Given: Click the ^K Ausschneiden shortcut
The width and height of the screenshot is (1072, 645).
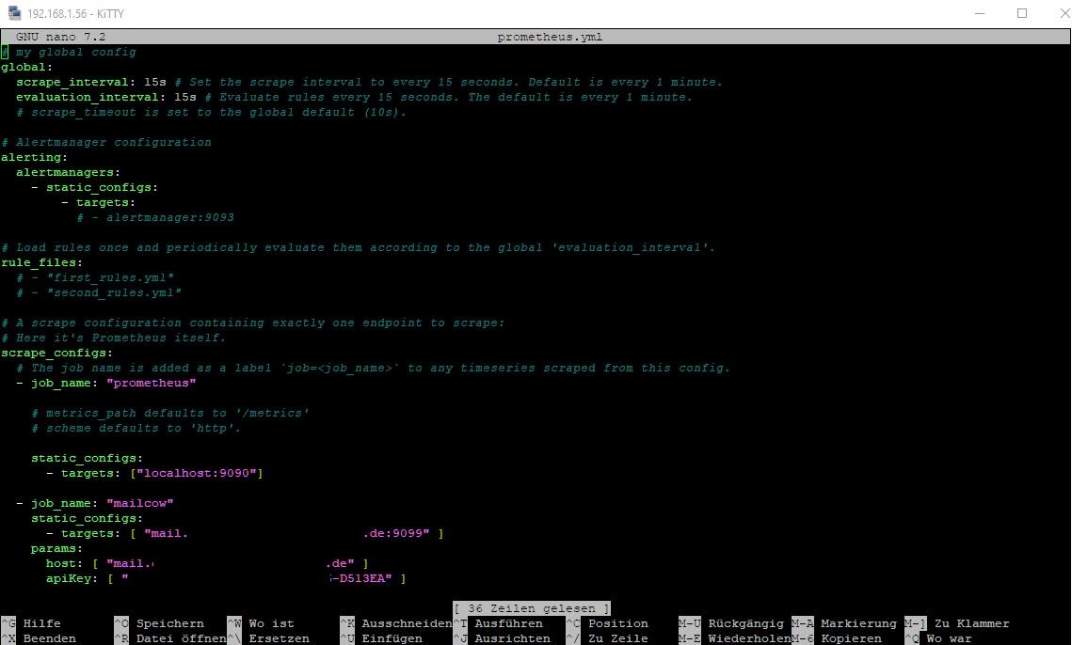Looking at the screenshot, I should tap(395, 623).
